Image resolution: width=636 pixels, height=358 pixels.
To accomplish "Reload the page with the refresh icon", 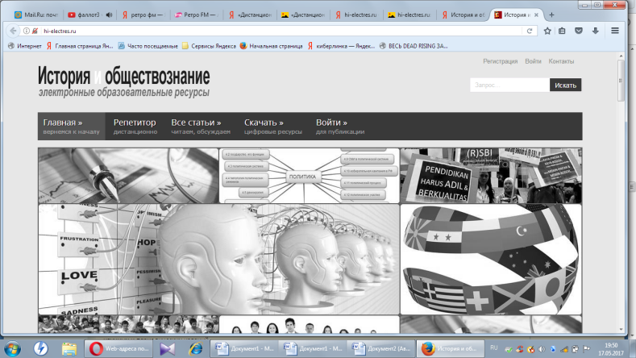I will click(x=530, y=31).
